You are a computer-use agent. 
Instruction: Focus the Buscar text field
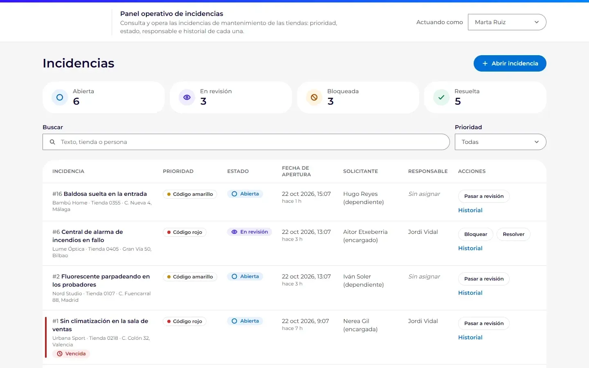[246, 142]
